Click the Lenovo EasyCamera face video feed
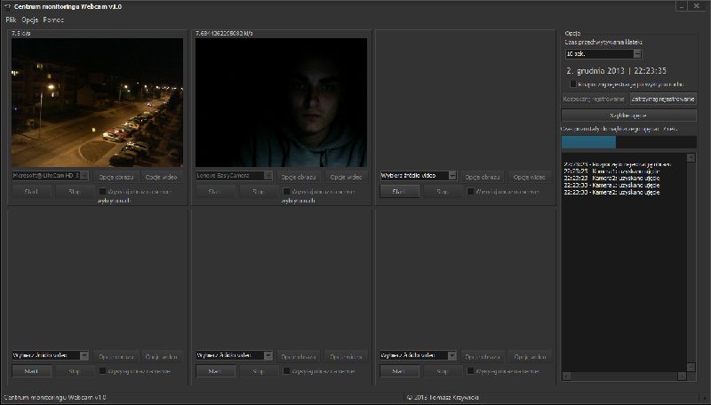Image resolution: width=711 pixels, height=405 pixels. [281, 102]
